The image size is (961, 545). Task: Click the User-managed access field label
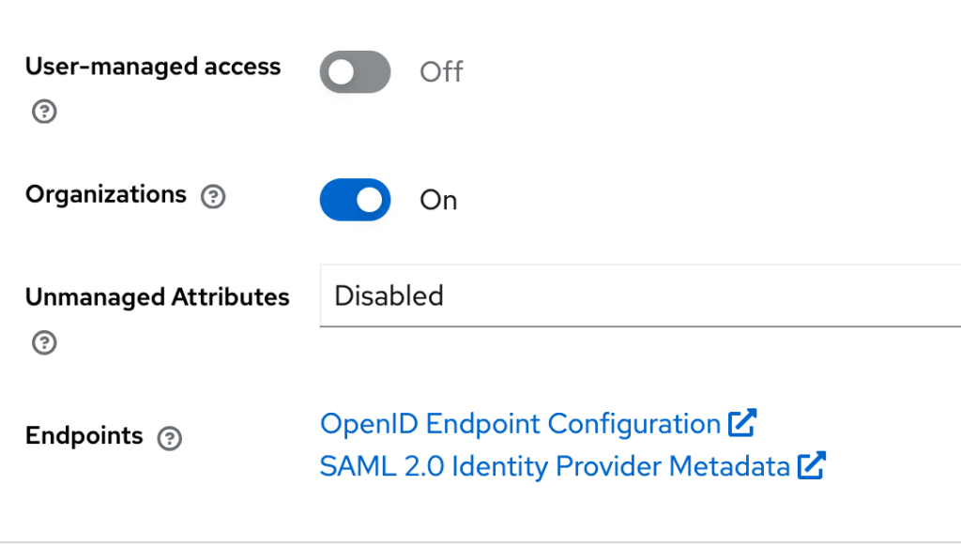coord(153,67)
